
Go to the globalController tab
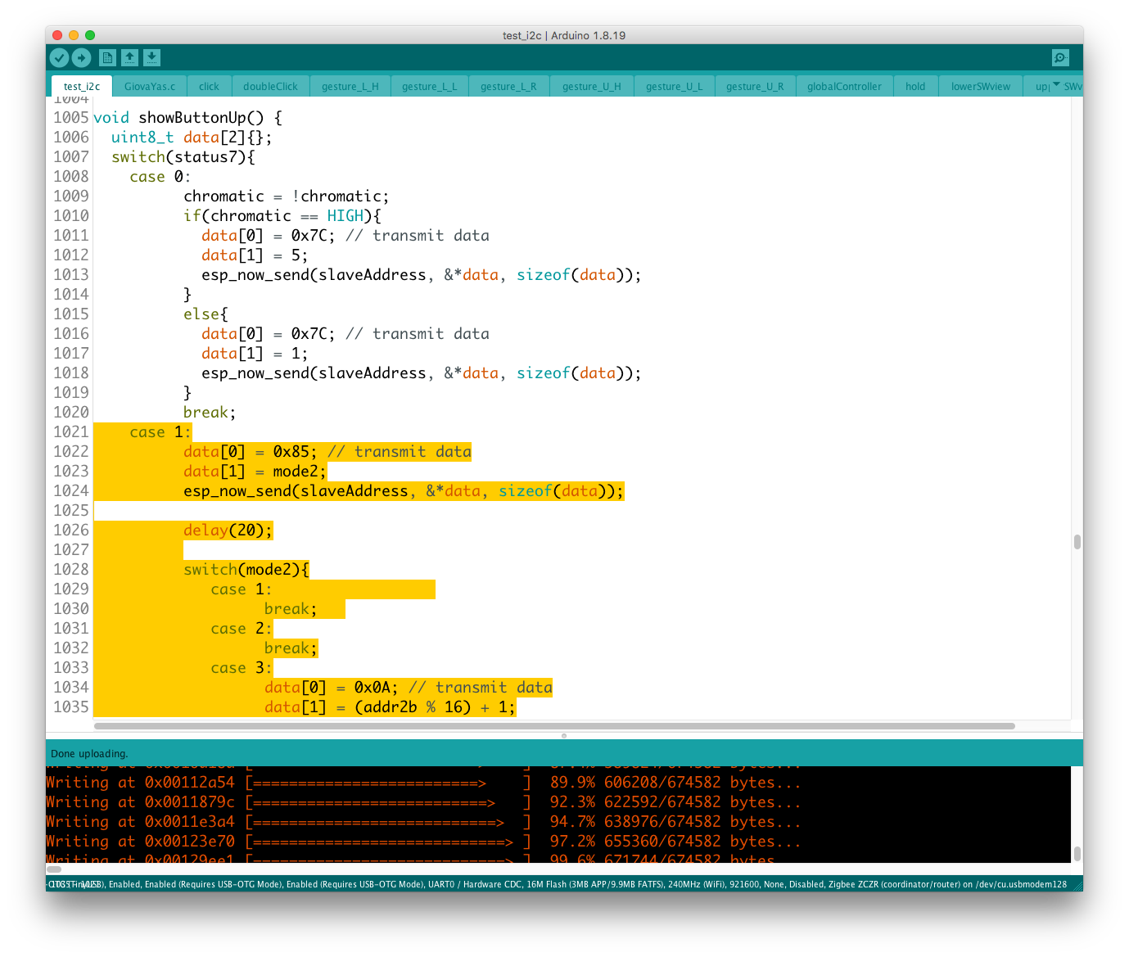point(844,87)
